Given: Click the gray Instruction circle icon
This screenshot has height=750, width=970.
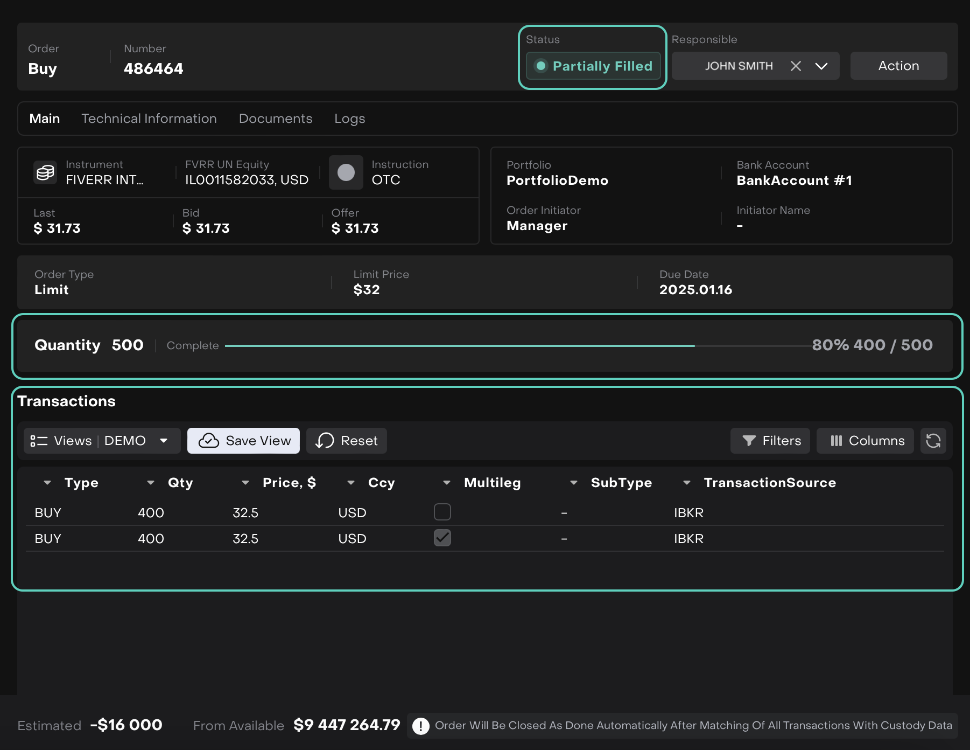Looking at the screenshot, I should pyautogui.click(x=346, y=172).
